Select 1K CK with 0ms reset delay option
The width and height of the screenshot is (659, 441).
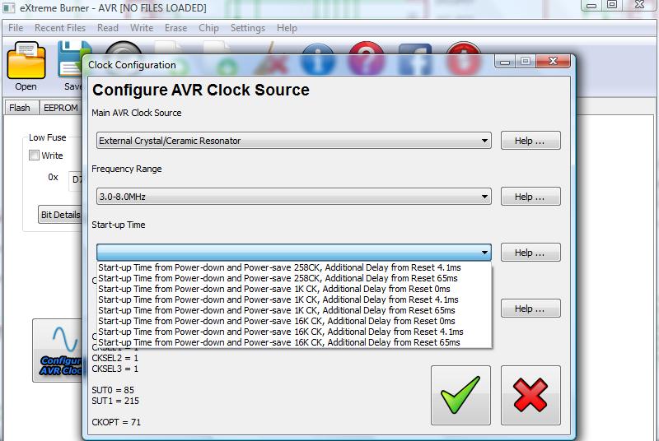pyautogui.click(x=294, y=289)
